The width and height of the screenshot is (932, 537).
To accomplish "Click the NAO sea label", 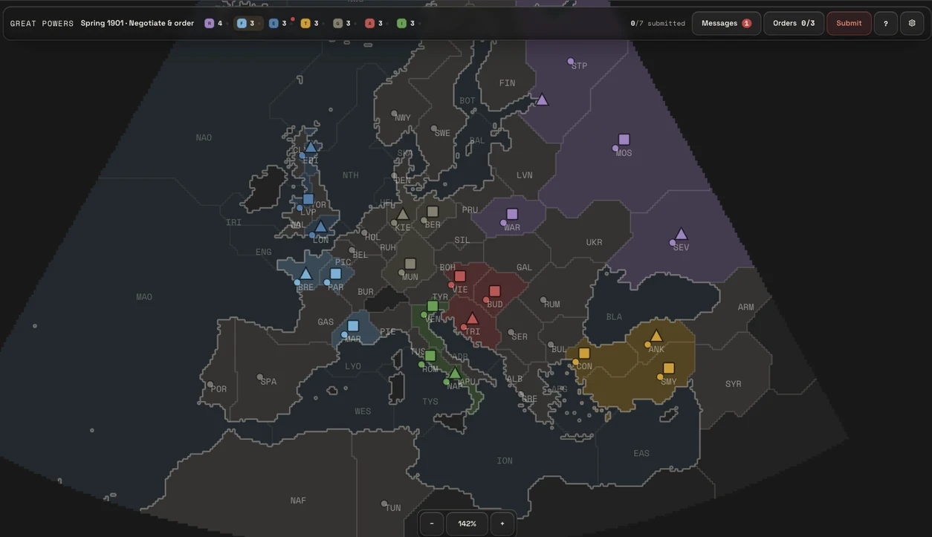I will [204, 137].
